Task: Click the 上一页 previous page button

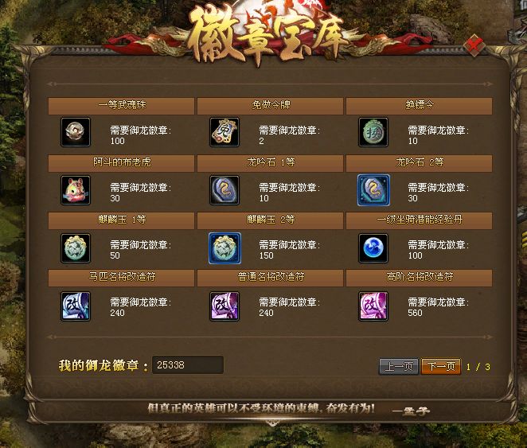Action: [399, 366]
